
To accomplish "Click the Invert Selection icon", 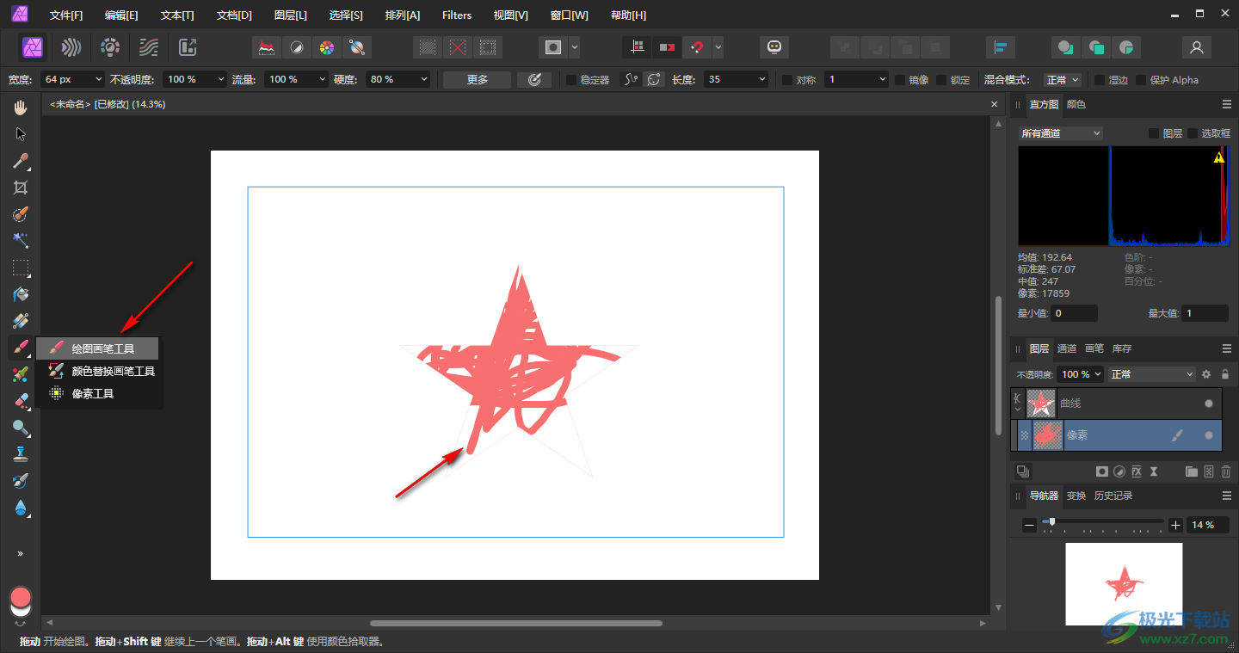I will (x=488, y=47).
